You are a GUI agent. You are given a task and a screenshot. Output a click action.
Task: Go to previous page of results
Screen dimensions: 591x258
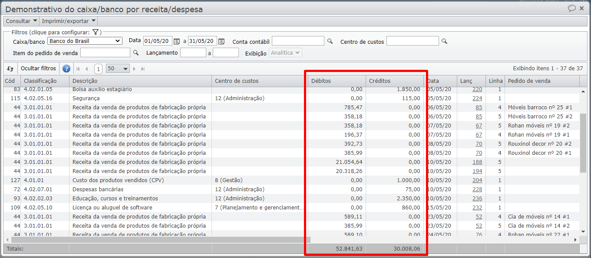(x=87, y=69)
